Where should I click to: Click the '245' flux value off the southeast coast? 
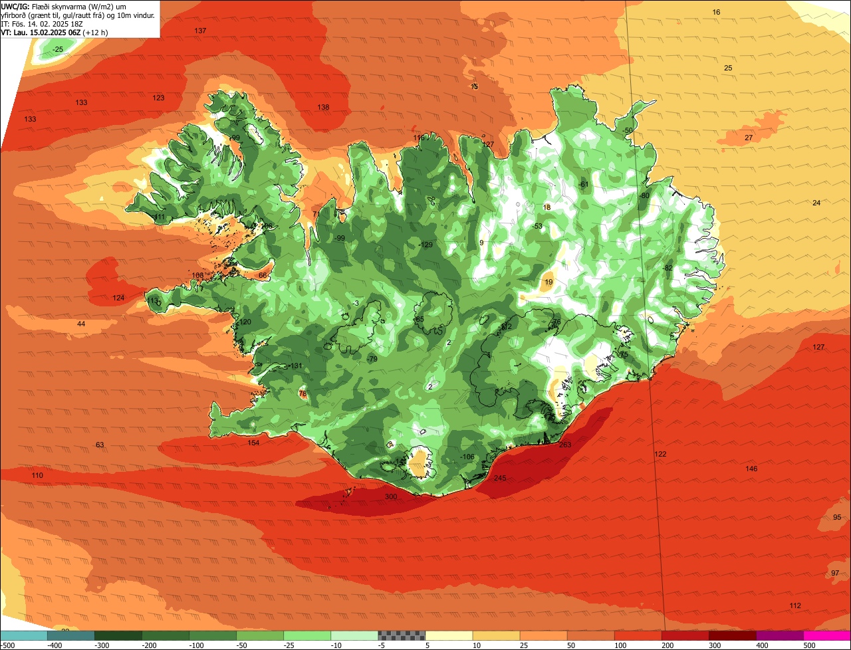tap(500, 478)
